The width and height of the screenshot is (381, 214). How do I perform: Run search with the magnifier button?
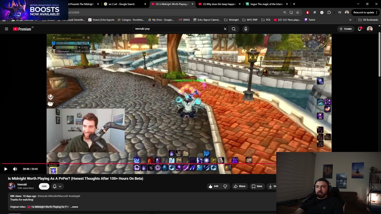(234, 29)
